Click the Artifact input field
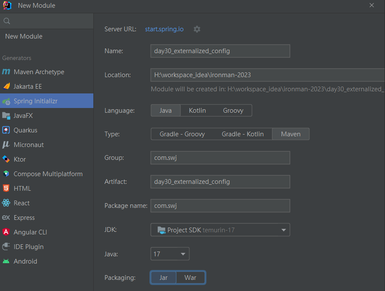The height and width of the screenshot is (291, 385). (x=220, y=182)
